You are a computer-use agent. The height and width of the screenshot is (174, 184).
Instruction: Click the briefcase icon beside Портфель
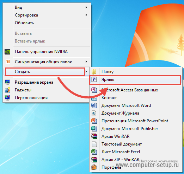[x=94, y=167]
